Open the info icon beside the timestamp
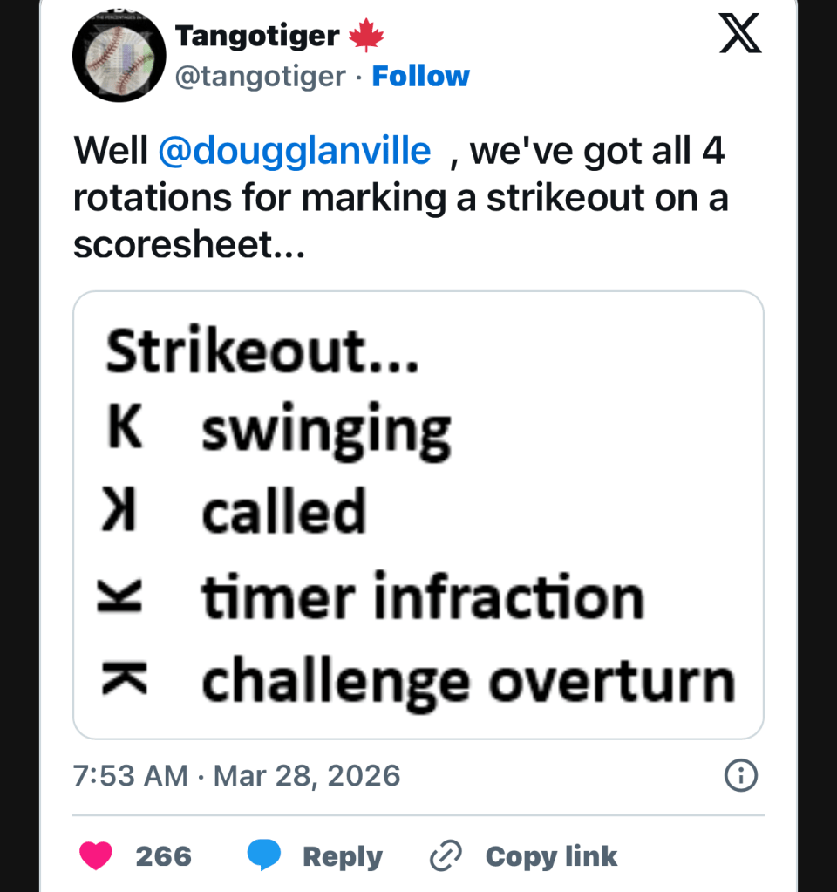This screenshot has width=837, height=892. pyautogui.click(x=741, y=775)
